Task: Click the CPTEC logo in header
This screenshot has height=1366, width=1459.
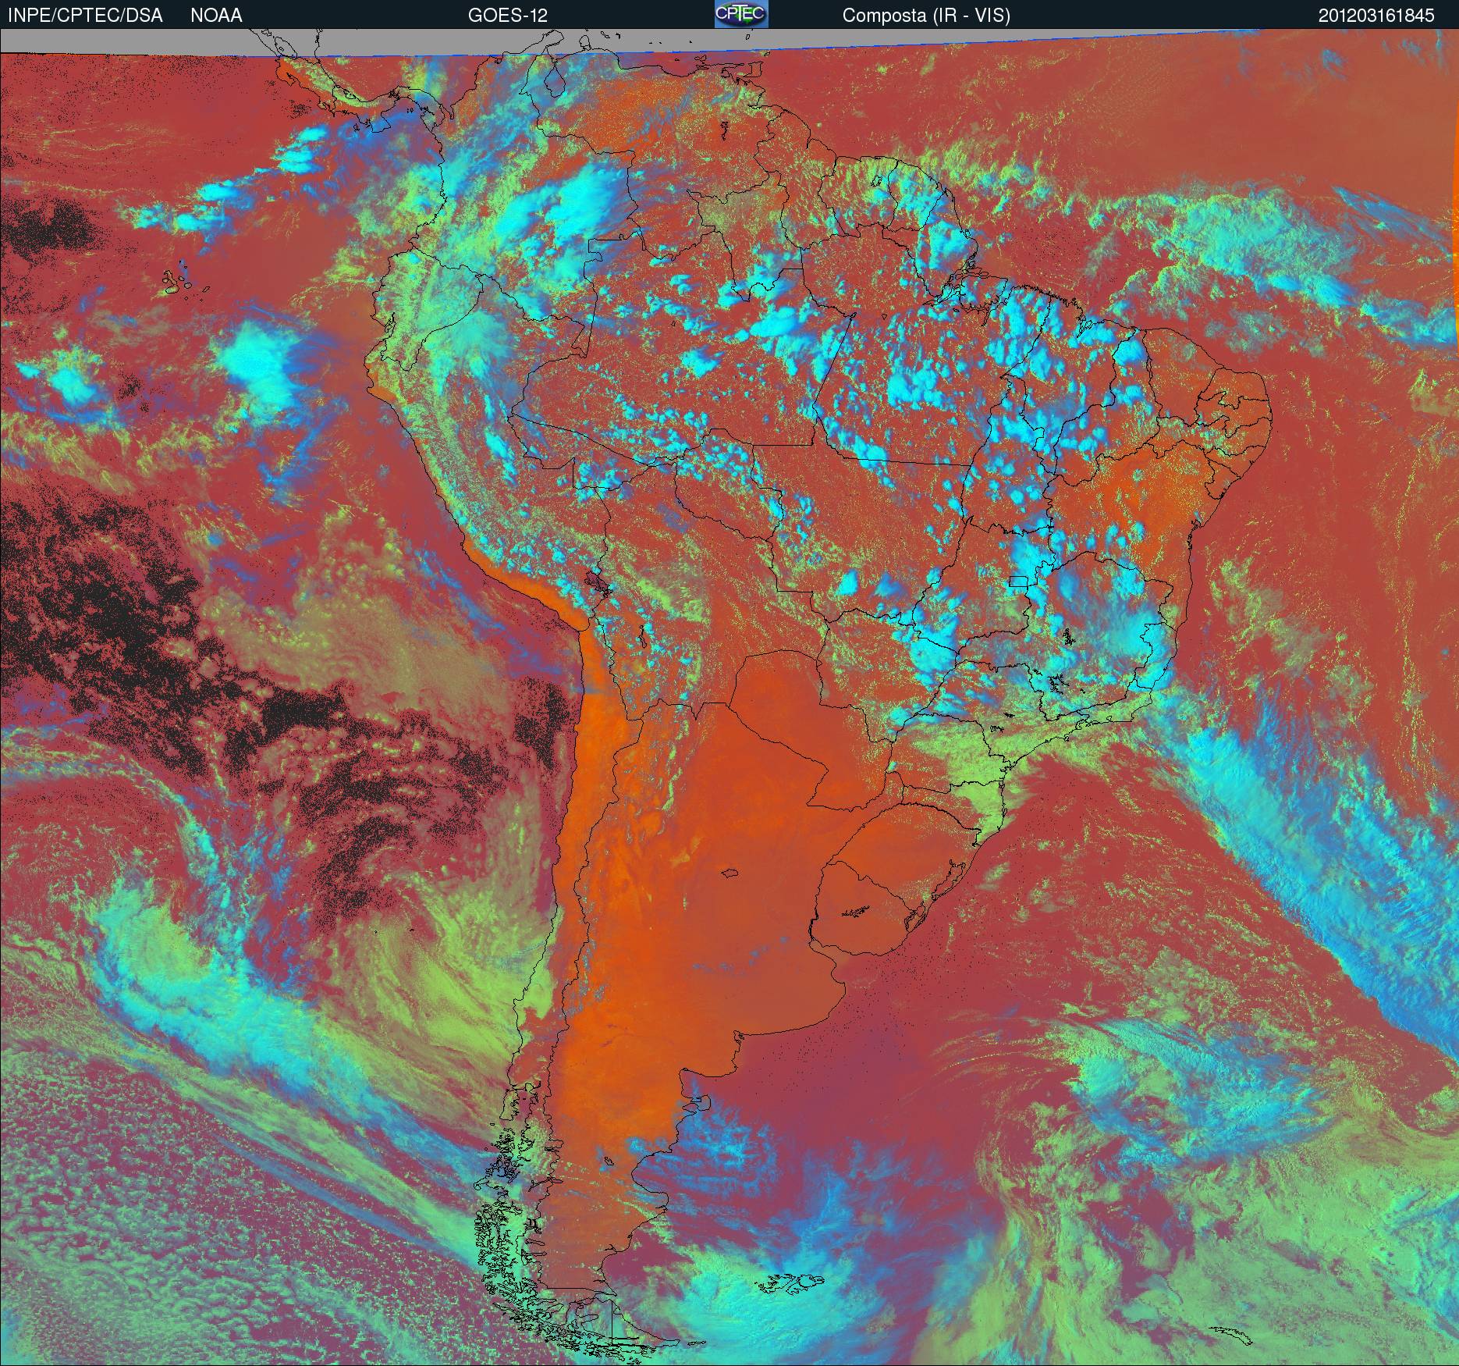Action: click(741, 14)
